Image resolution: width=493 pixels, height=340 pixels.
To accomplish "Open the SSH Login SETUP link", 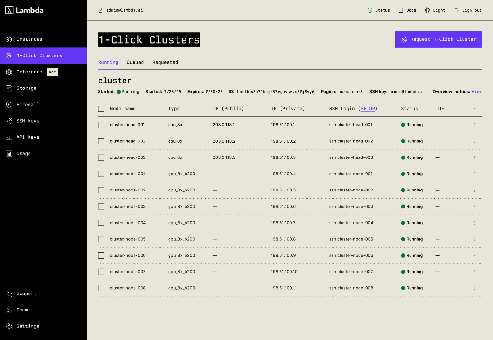I will pos(368,108).
